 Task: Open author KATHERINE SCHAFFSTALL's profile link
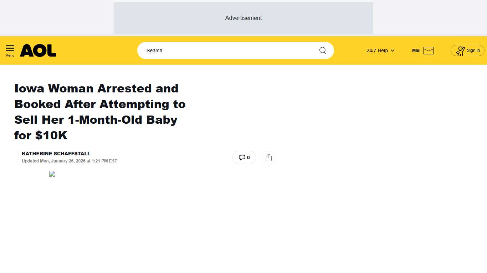[x=56, y=154]
